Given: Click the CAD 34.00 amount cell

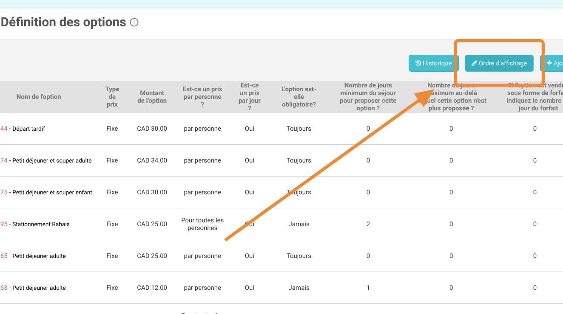Looking at the screenshot, I should [152, 160].
